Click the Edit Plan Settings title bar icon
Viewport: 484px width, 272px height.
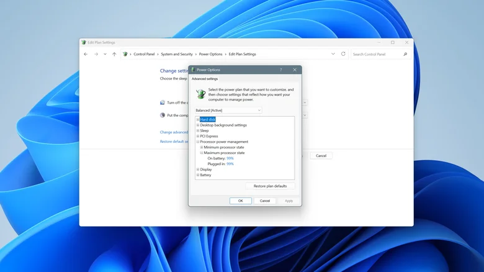83,42
